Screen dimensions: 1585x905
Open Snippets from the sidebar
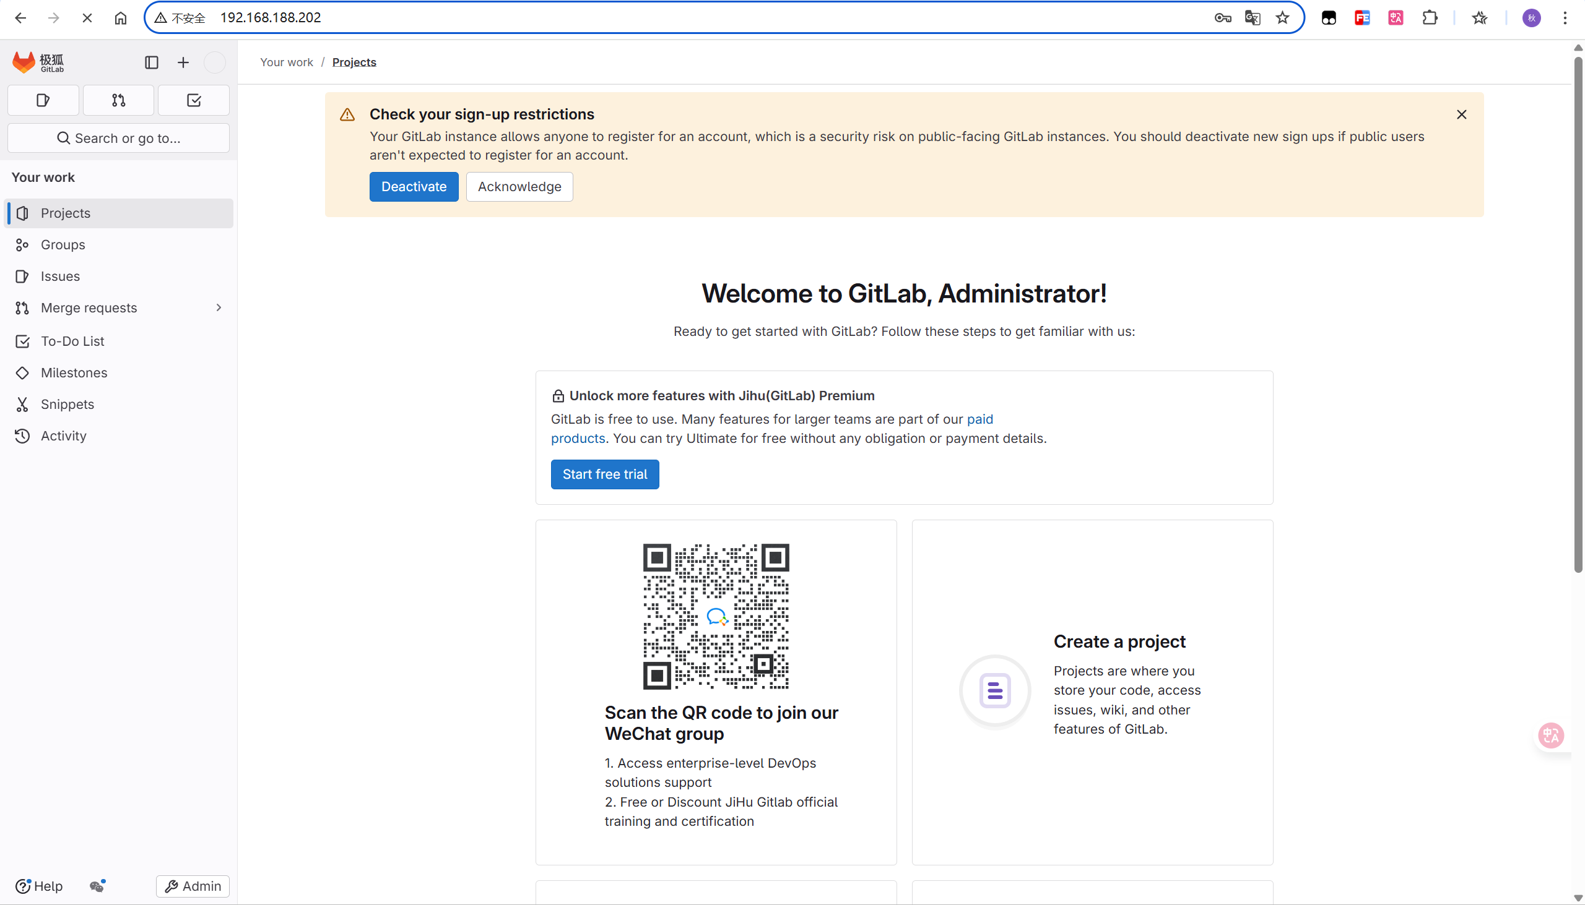pos(67,404)
